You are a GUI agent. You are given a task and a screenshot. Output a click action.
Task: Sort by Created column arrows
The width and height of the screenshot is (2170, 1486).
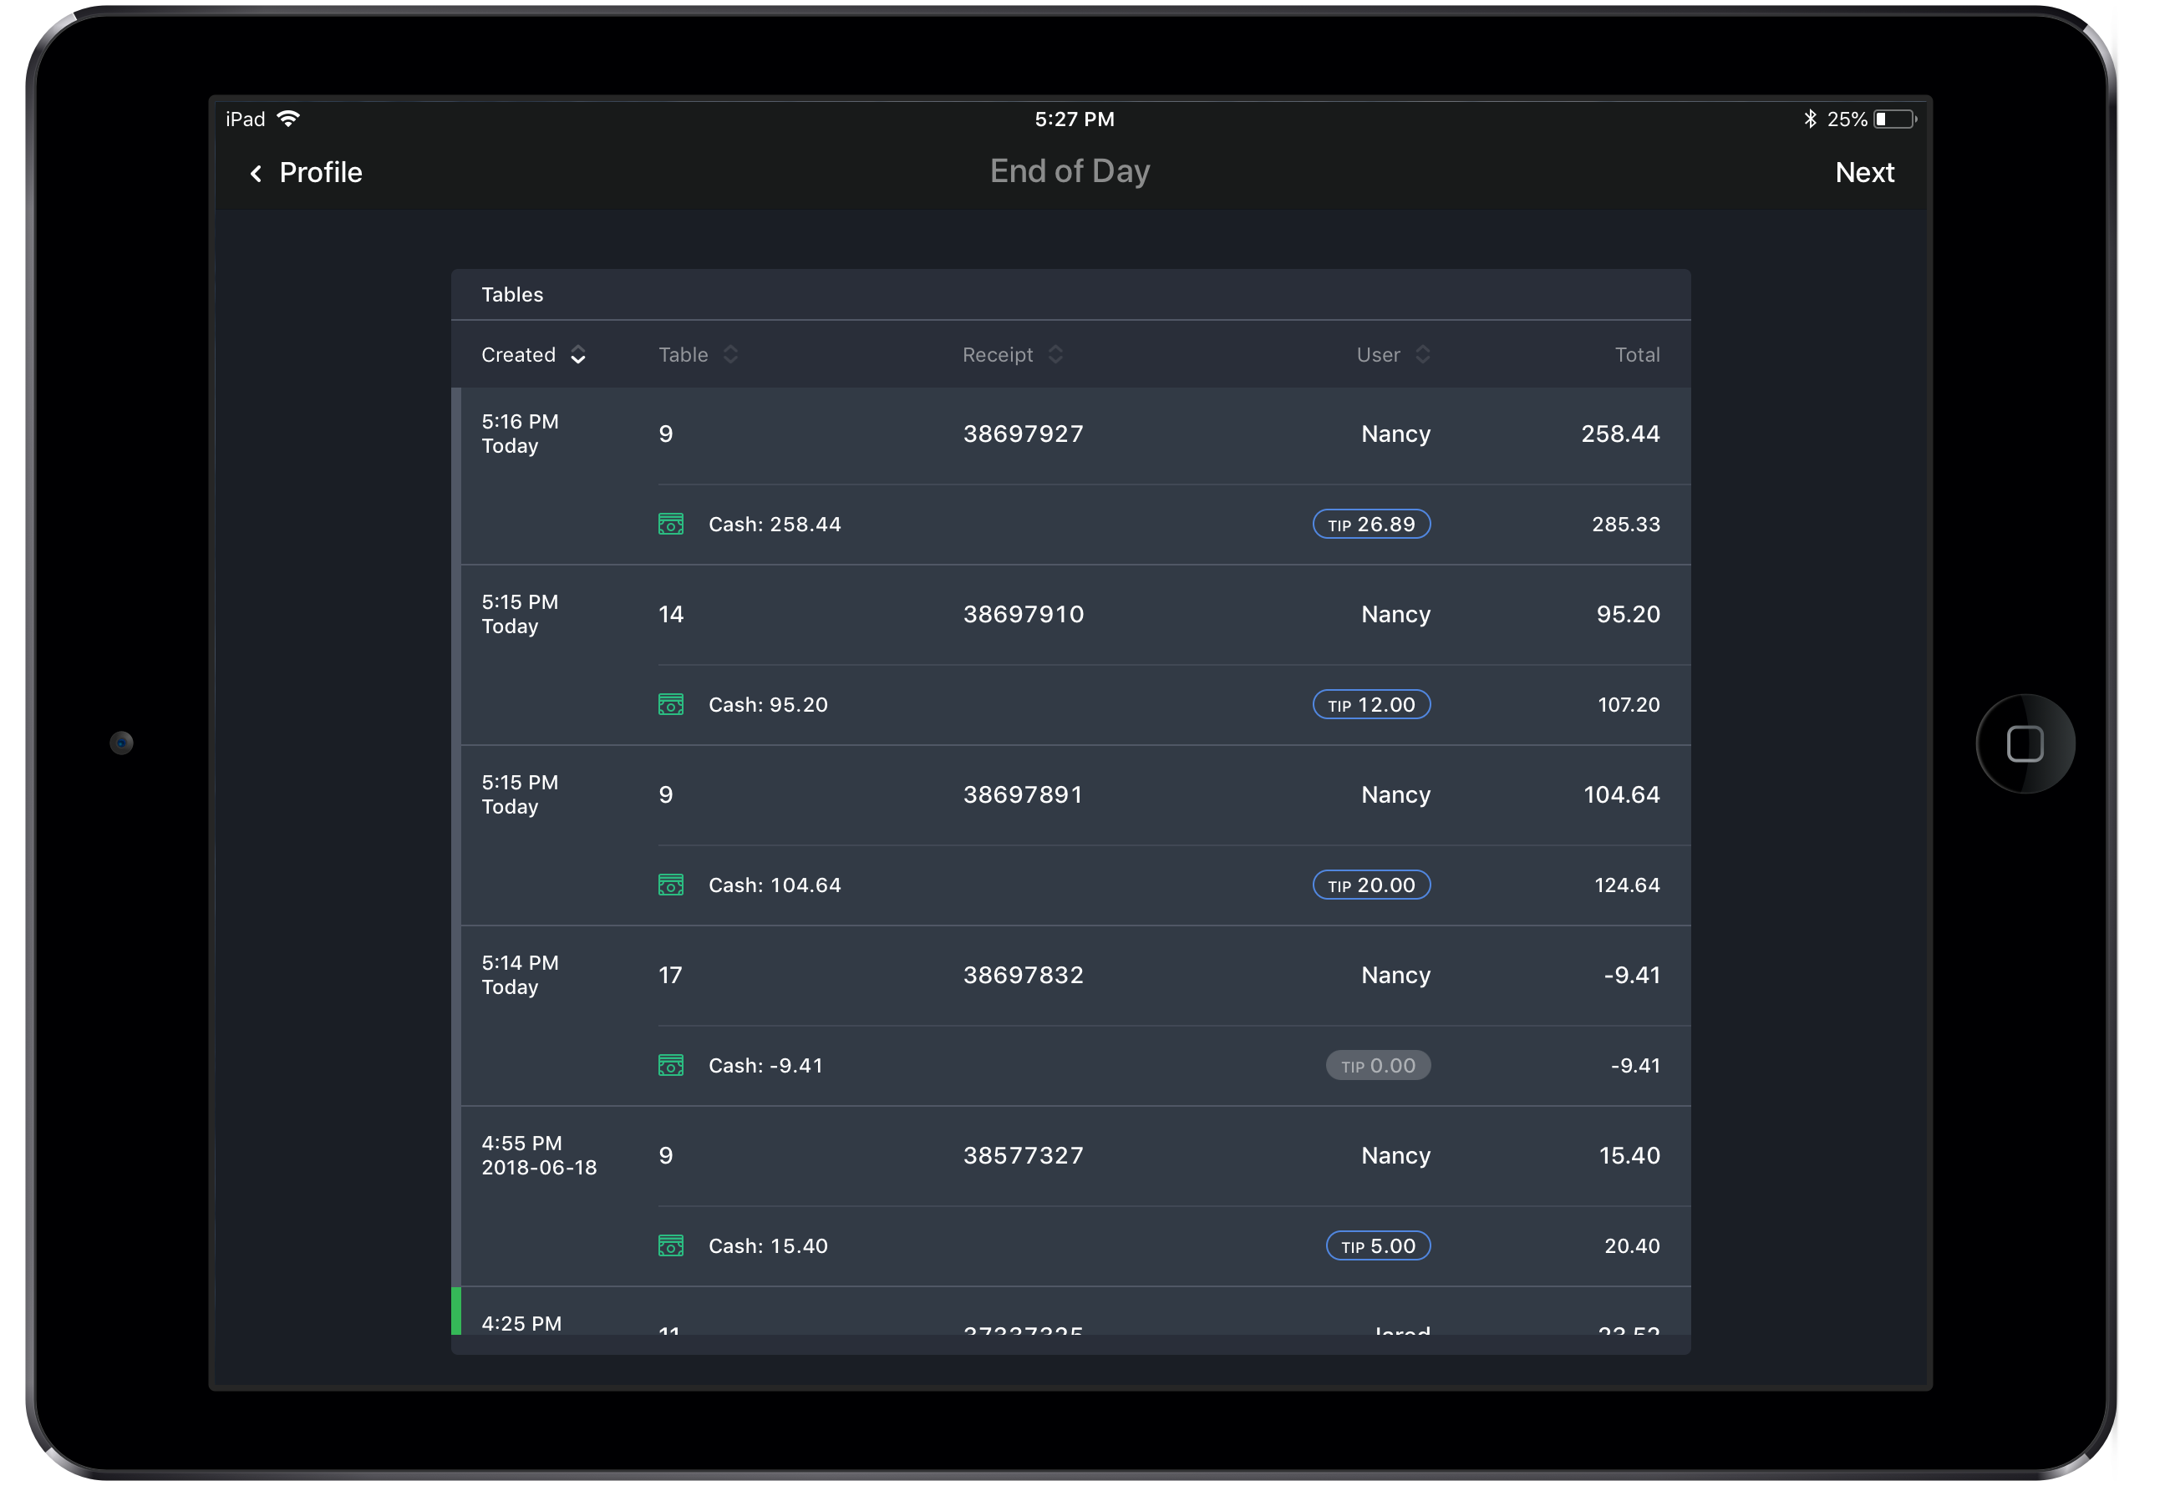click(x=578, y=355)
